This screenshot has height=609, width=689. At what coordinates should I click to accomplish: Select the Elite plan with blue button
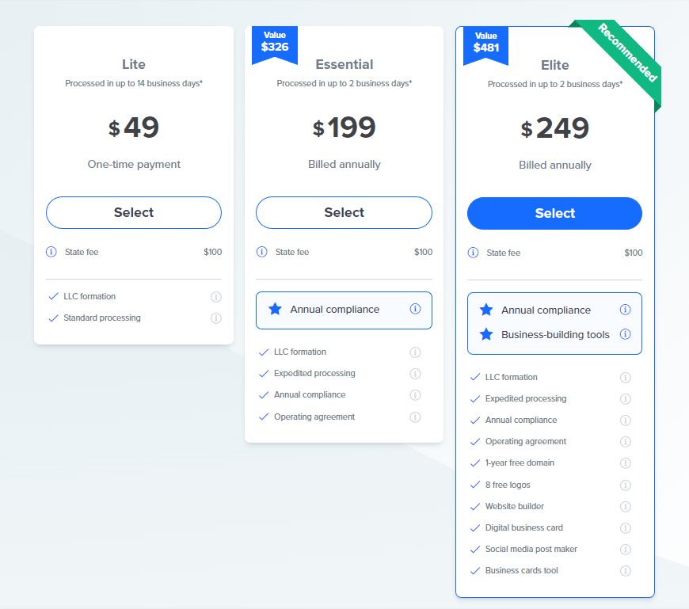point(554,213)
